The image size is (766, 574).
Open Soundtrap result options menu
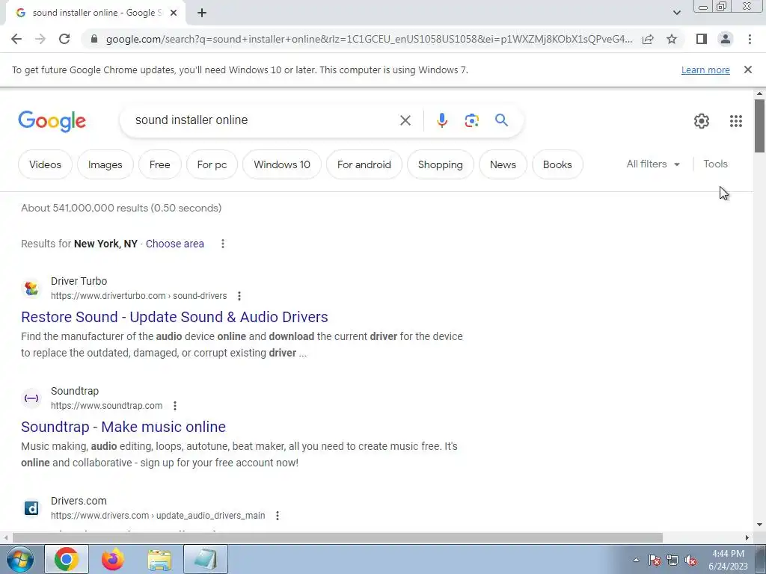point(175,406)
